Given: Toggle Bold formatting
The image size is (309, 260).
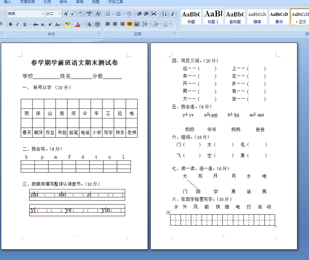Looking at the screenshot, I should click(10, 24).
